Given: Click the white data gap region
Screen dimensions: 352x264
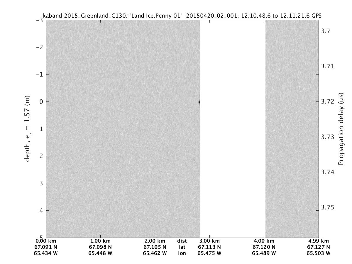Looking at the screenshot, I should [x=232, y=129].
